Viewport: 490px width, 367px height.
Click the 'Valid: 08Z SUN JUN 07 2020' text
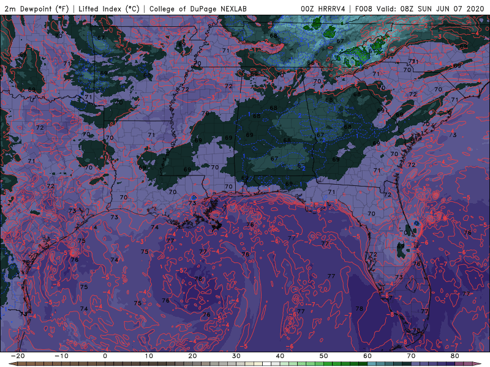[431, 9]
